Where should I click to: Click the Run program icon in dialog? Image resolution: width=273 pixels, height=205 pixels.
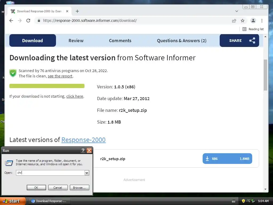coord(9,163)
